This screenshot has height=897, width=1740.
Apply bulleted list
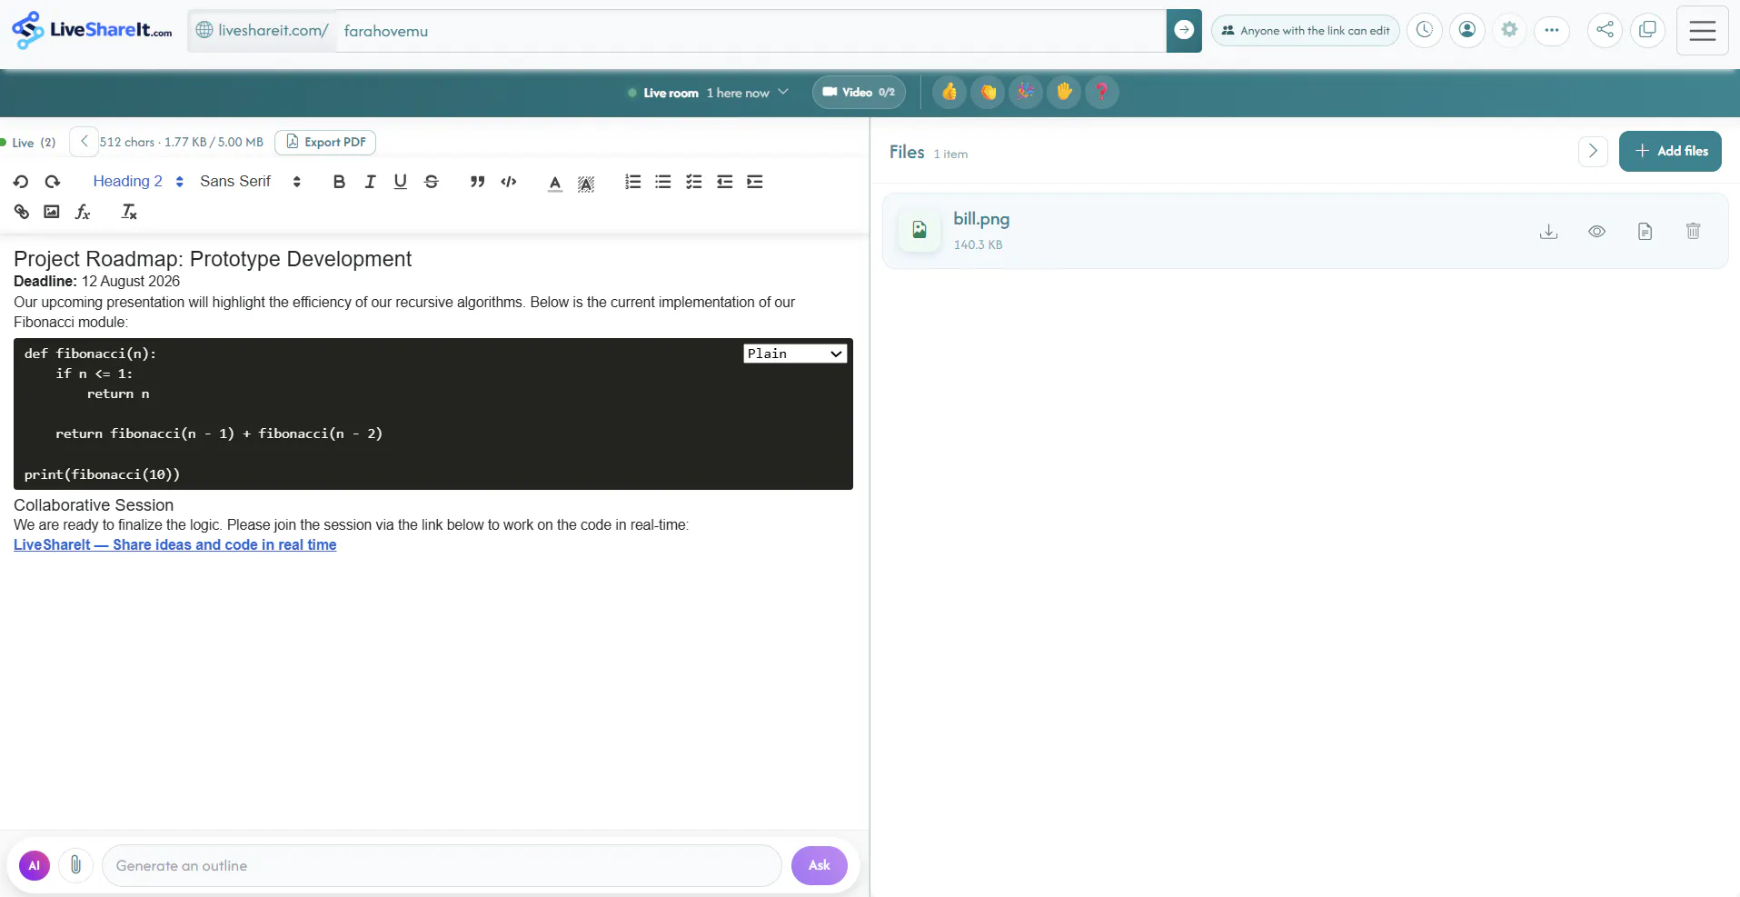[663, 182]
